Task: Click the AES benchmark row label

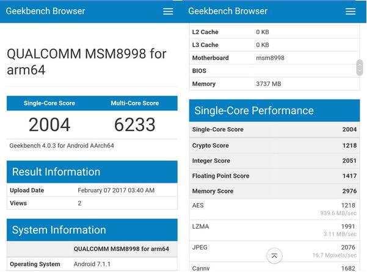Action: tap(198, 206)
